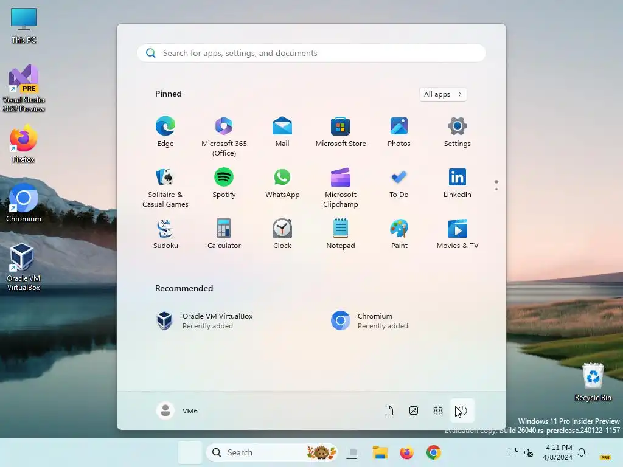Viewport: 623px width, 467px height.
Task: Open Microsoft Clipchamp
Action: (x=341, y=188)
